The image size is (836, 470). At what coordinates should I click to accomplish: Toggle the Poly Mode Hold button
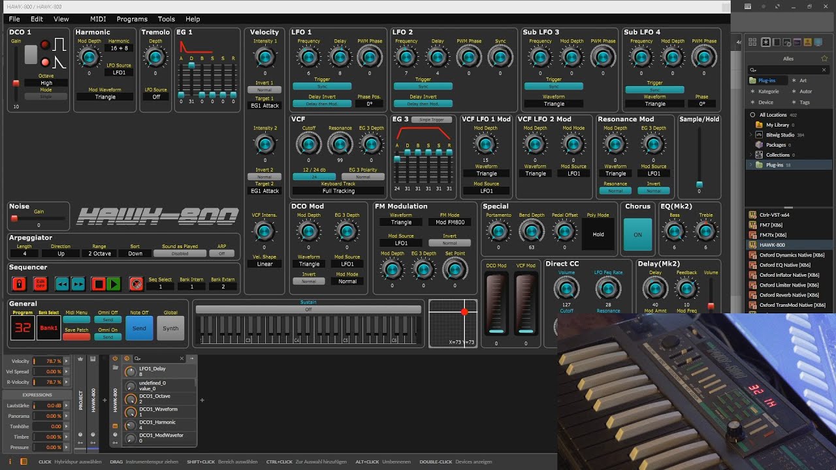coord(598,234)
